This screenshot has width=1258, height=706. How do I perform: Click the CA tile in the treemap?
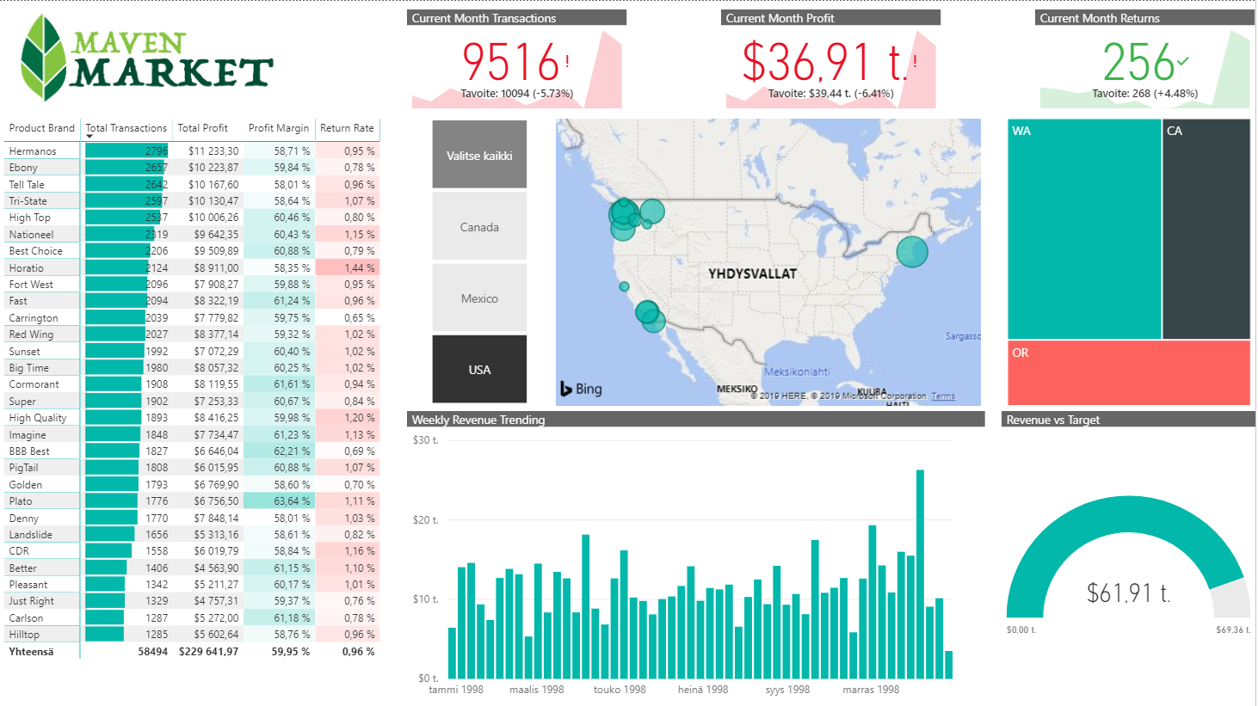tap(1206, 229)
